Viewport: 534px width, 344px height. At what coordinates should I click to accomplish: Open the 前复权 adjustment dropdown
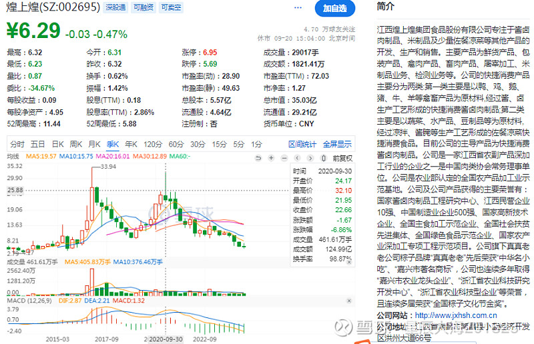click(x=342, y=158)
